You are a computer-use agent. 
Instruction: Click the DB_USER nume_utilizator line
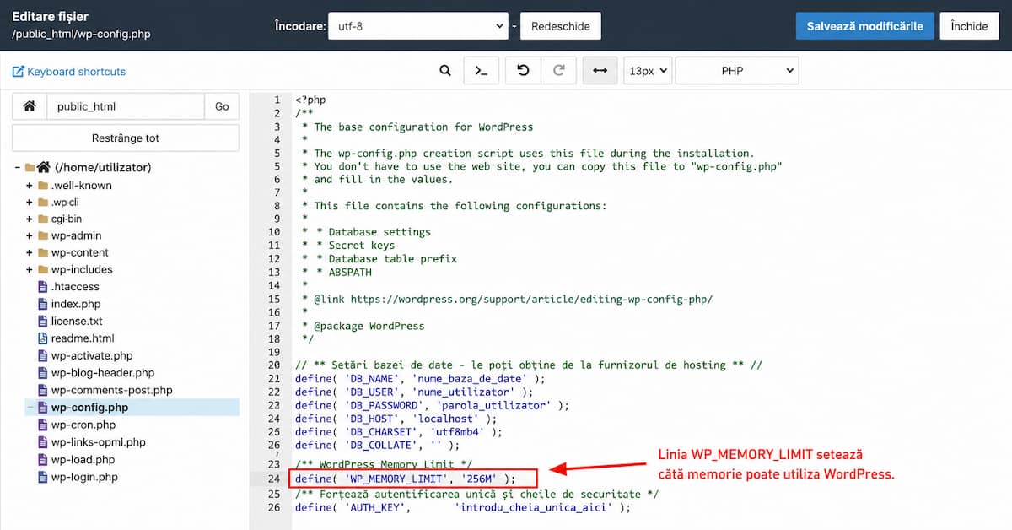pos(414,392)
